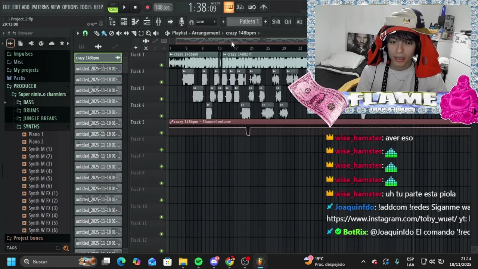The height and width of the screenshot is (269, 478).
Task: Click the Ctrl button
Action: [x=288, y=22]
